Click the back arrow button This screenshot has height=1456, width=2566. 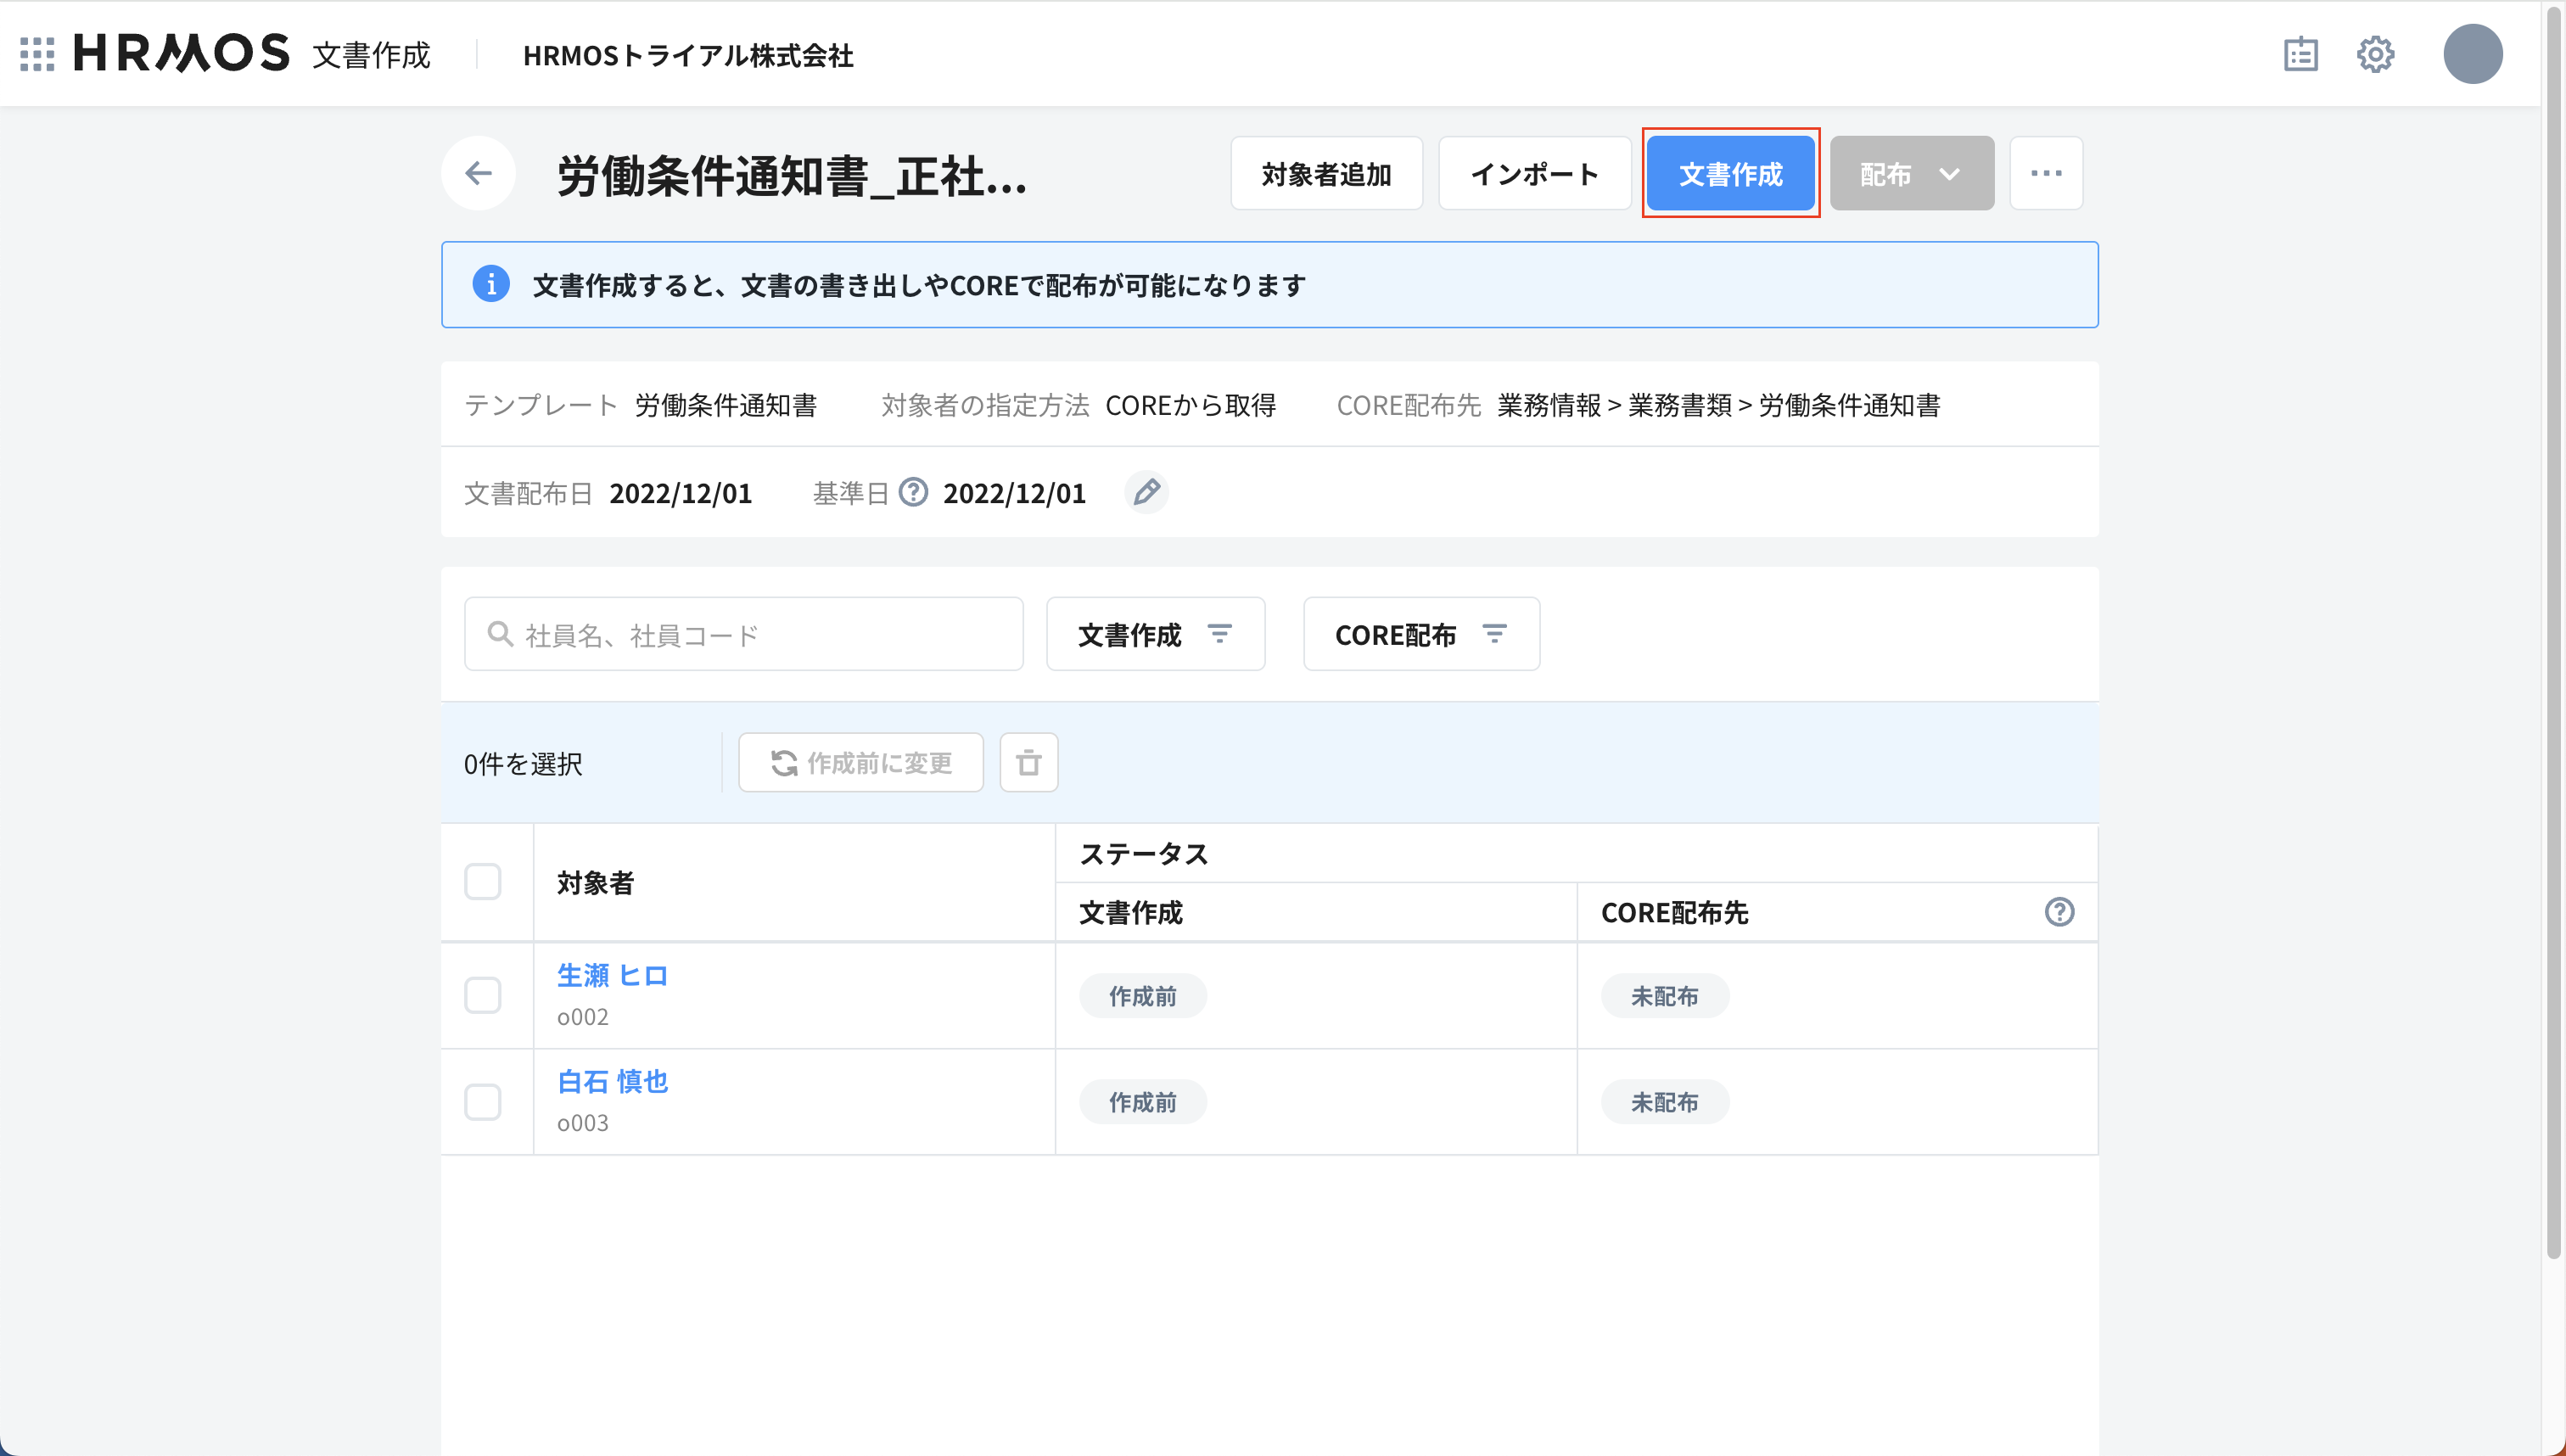[x=478, y=173]
